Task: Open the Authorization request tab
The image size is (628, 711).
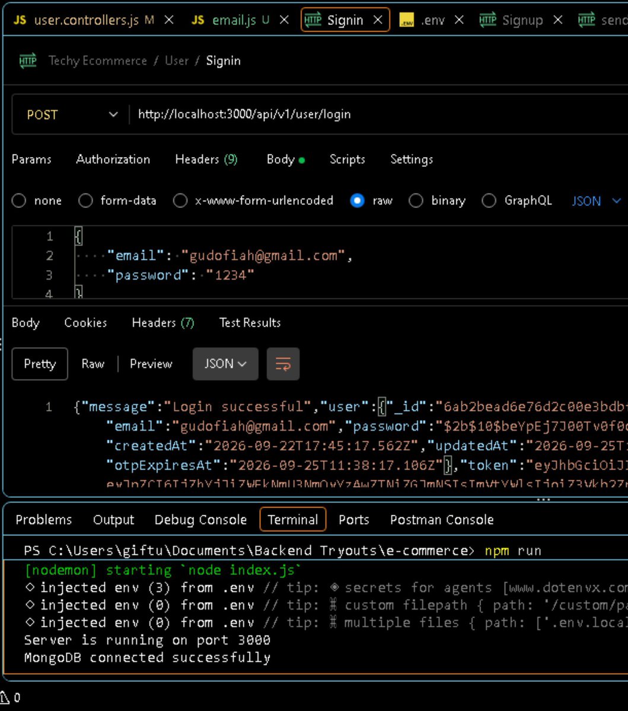Action: 113,159
